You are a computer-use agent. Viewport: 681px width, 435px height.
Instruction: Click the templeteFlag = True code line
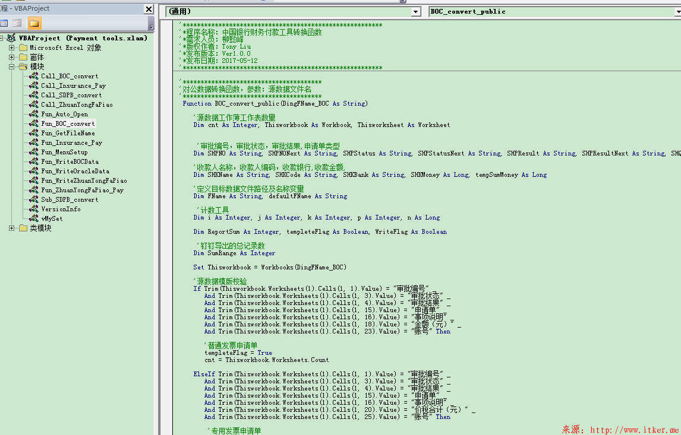pyautogui.click(x=238, y=353)
